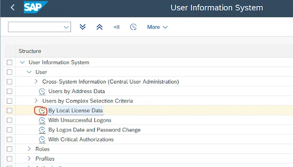Check the With Unsuccessful Logons checkbox

click(x=10, y=120)
